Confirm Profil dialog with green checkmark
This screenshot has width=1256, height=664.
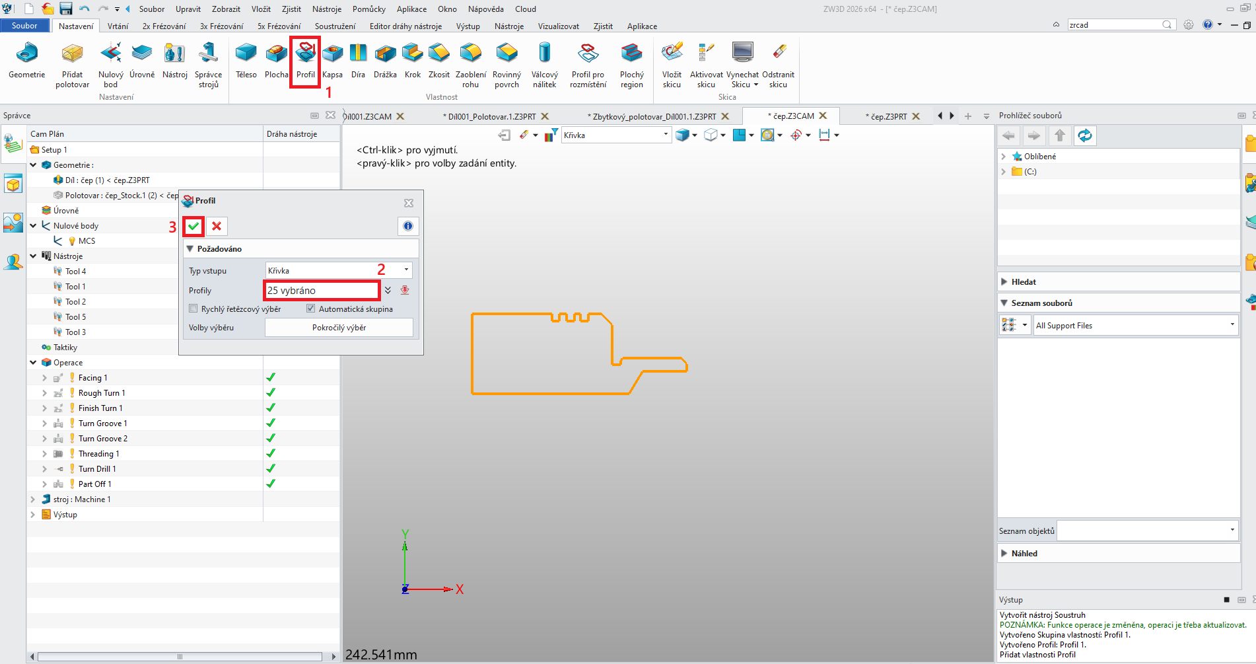193,226
